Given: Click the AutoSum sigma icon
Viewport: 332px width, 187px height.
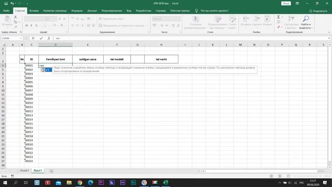Looking at the screenshot, I should tap(279, 17).
